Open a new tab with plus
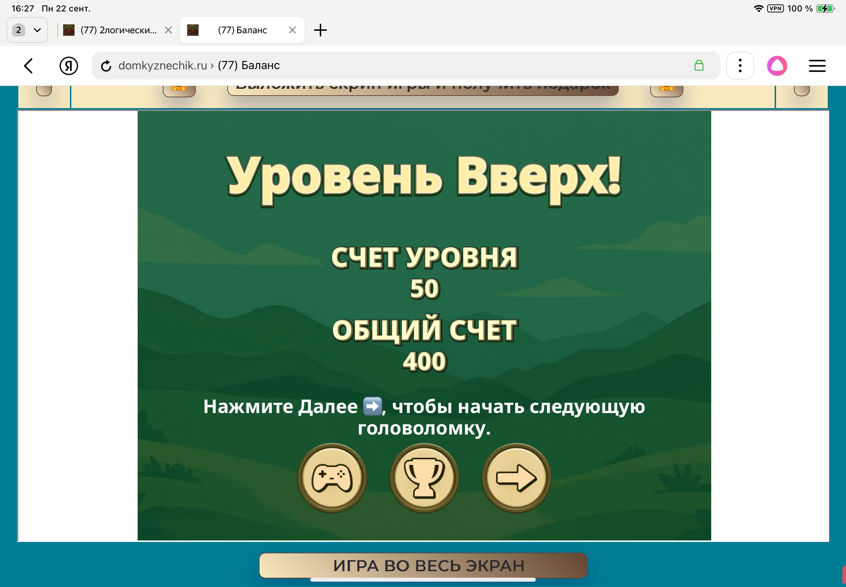This screenshot has width=846, height=587. tap(320, 30)
